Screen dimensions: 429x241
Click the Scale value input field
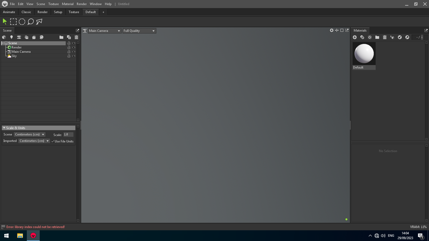click(68, 134)
